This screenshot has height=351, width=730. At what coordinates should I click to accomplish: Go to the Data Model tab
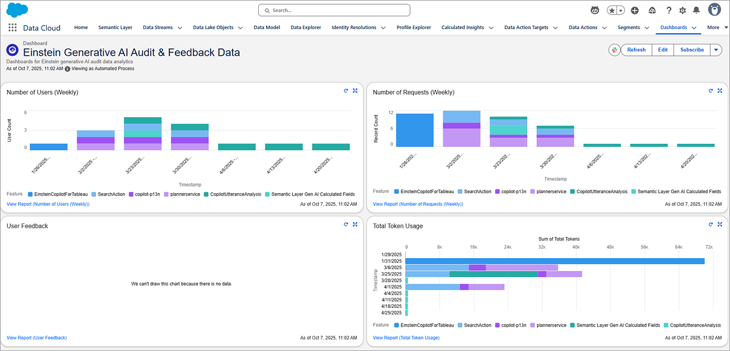(267, 27)
